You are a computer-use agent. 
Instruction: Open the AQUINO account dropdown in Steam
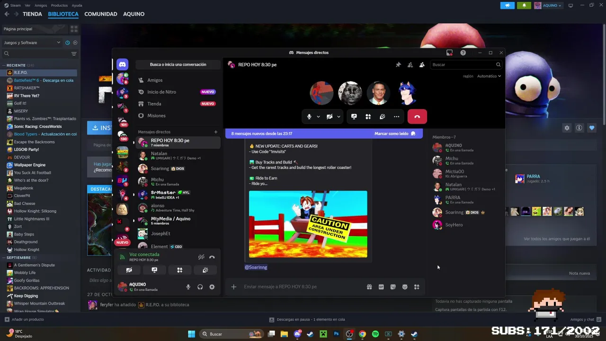pos(548,6)
